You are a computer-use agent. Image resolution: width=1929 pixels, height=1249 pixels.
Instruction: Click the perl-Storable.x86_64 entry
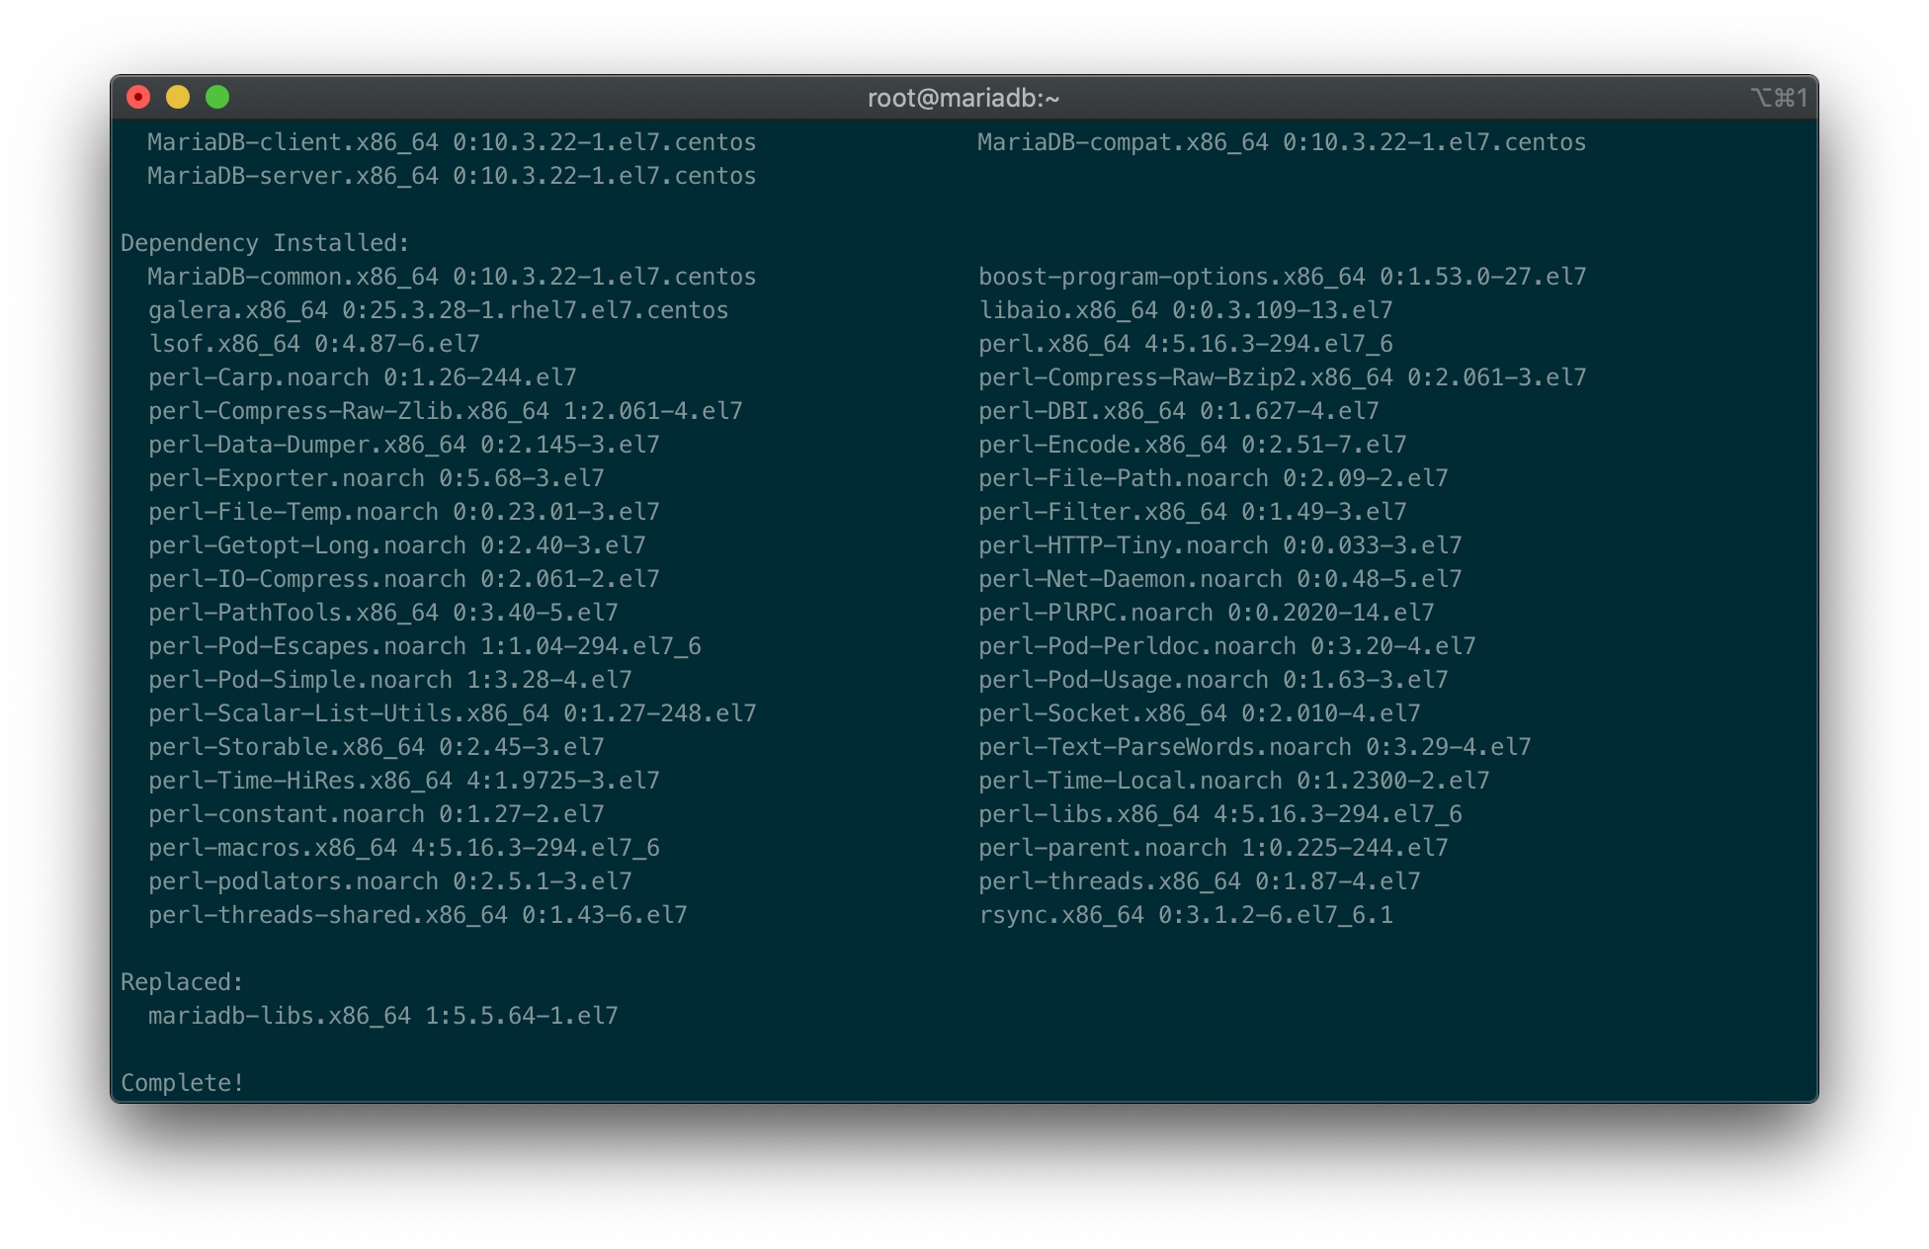pyautogui.click(x=376, y=747)
